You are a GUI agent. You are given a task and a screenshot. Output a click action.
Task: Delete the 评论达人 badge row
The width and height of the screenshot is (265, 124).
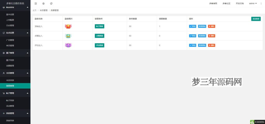click(x=211, y=45)
